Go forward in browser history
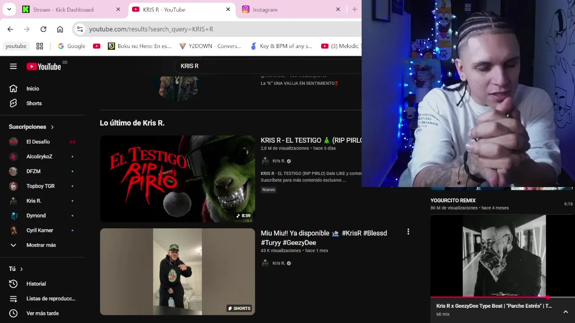 point(27,29)
